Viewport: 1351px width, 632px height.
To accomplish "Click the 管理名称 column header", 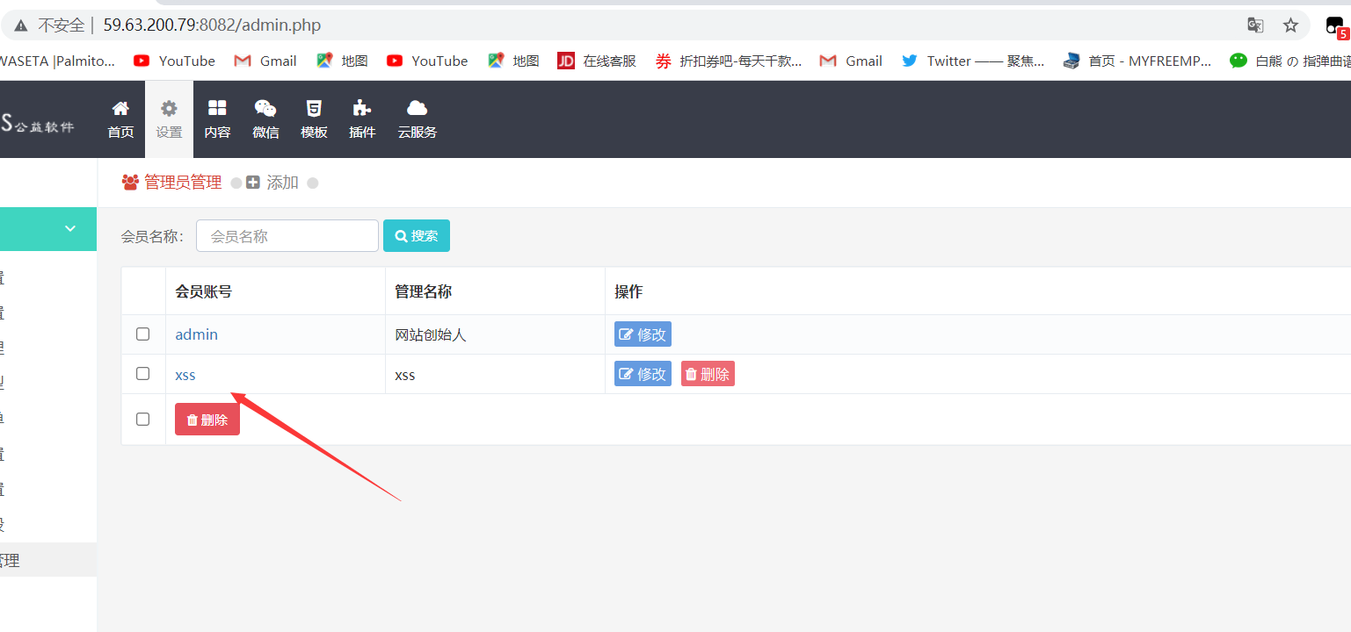I will [x=424, y=291].
